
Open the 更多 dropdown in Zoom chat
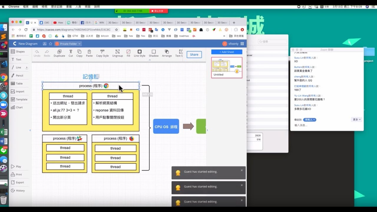(356, 120)
